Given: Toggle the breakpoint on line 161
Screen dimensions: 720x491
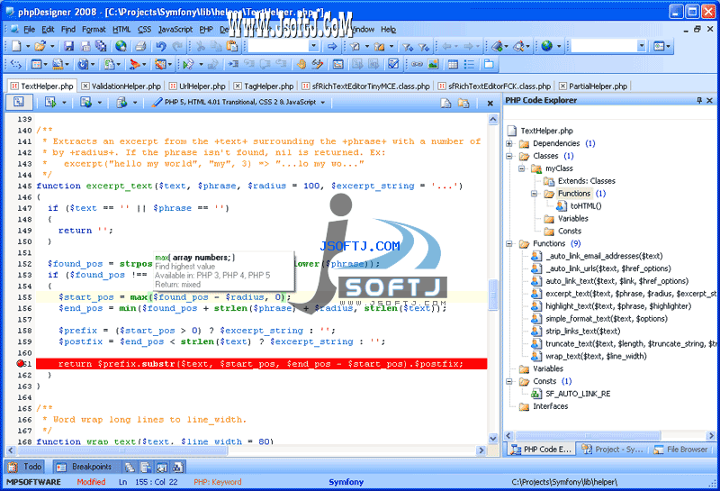Looking at the screenshot, I should [x=20, y=364].
